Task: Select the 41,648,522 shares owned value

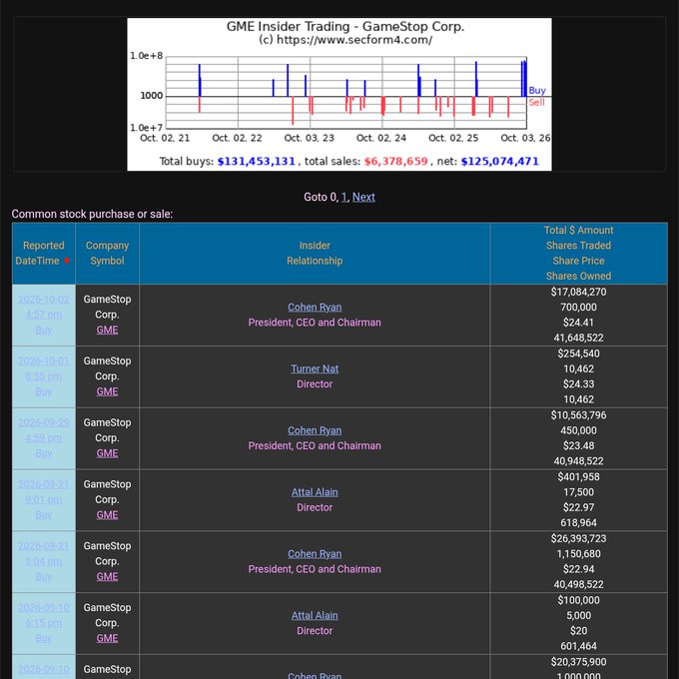Action: pos(578,338)
